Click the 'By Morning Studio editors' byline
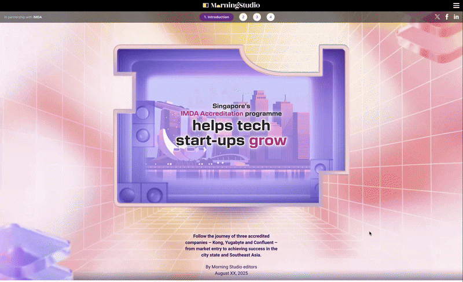This screenshot has width=463, height=282. point(231,266)
